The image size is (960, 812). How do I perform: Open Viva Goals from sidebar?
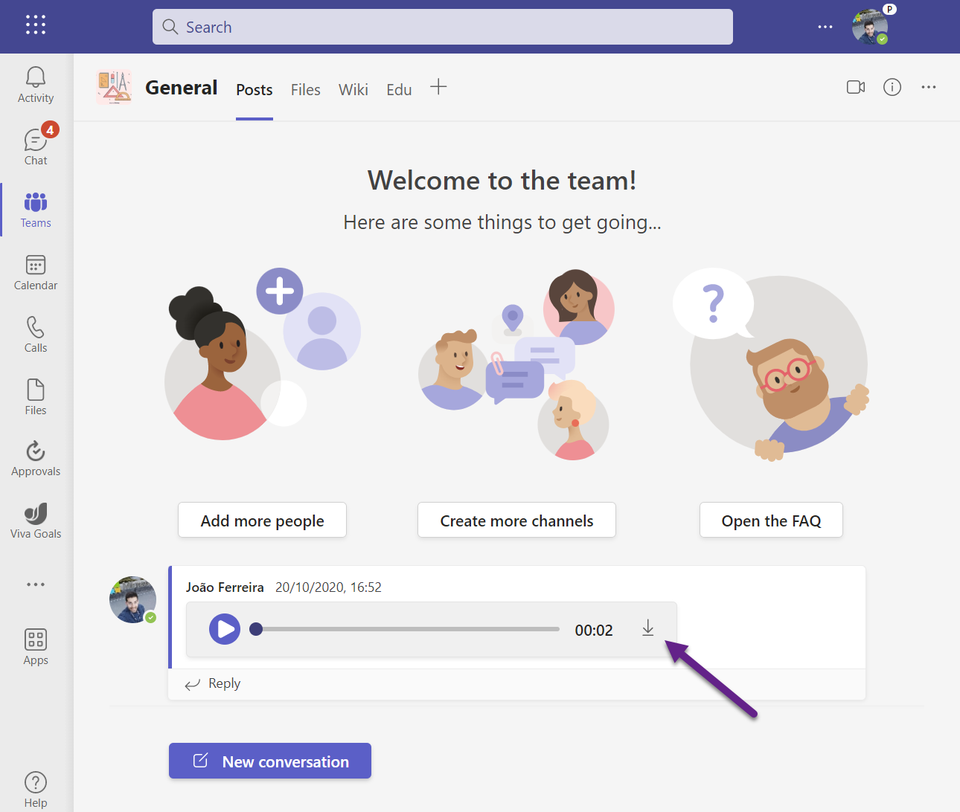36,521
